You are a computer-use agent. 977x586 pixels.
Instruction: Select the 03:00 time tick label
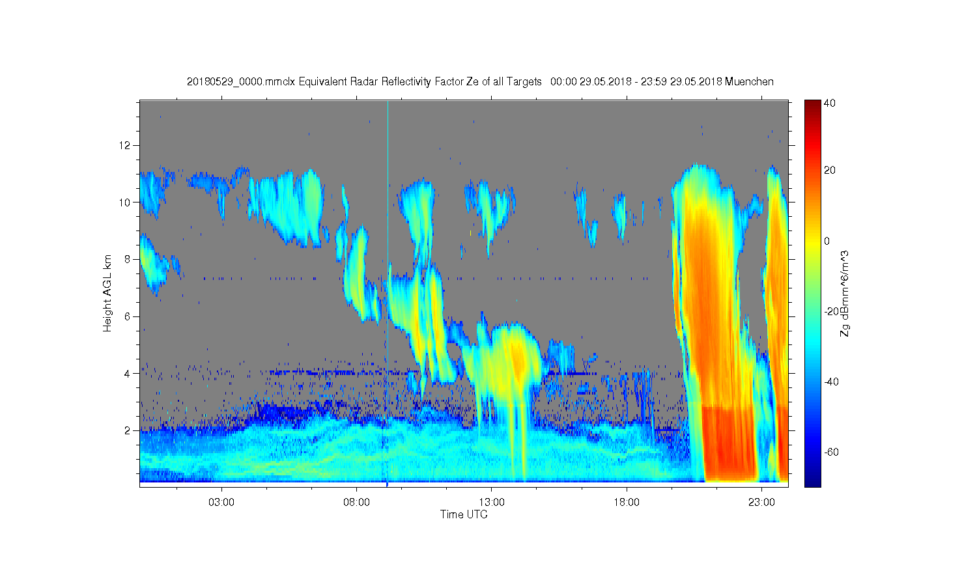(x=221, y=502)
